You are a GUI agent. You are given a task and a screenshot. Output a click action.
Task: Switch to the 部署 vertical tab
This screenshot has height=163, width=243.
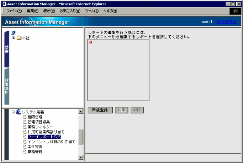coord(7,49)
